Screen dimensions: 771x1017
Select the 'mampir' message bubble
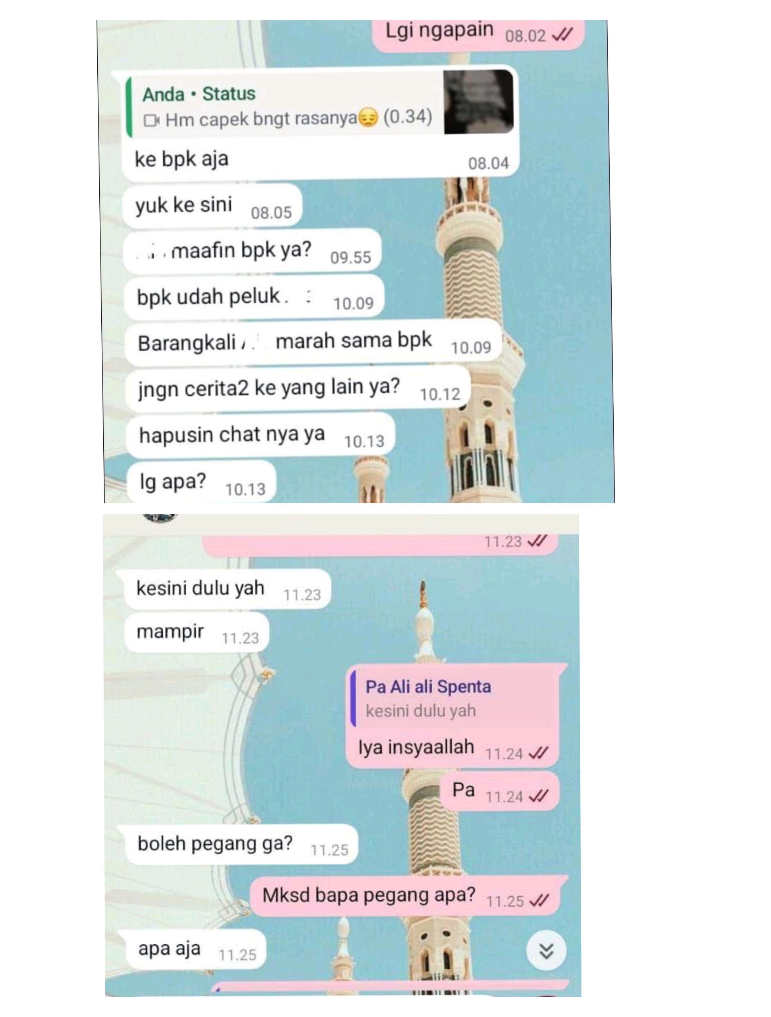click(197, 632)
